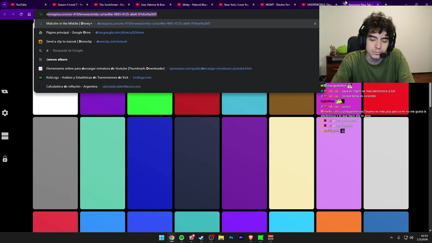Pick the orange color tile
The width and height of the screenshot is (432, 243).
(339, 222)
